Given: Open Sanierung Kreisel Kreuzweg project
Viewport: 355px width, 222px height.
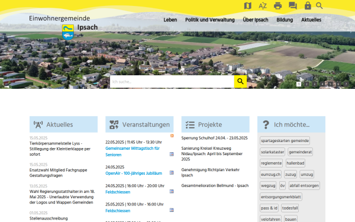Looking at the screenshot, I should pos(212,154).
